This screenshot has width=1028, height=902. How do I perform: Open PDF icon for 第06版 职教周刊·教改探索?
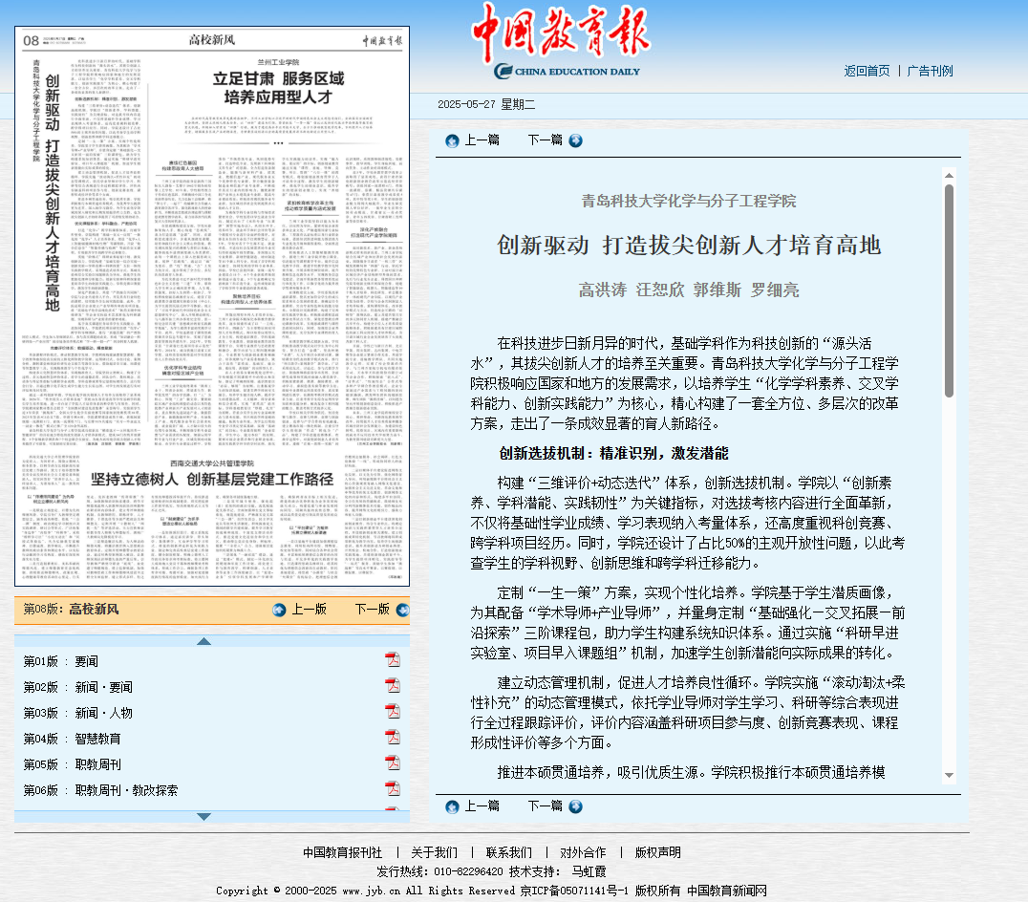tap(392, 788)
